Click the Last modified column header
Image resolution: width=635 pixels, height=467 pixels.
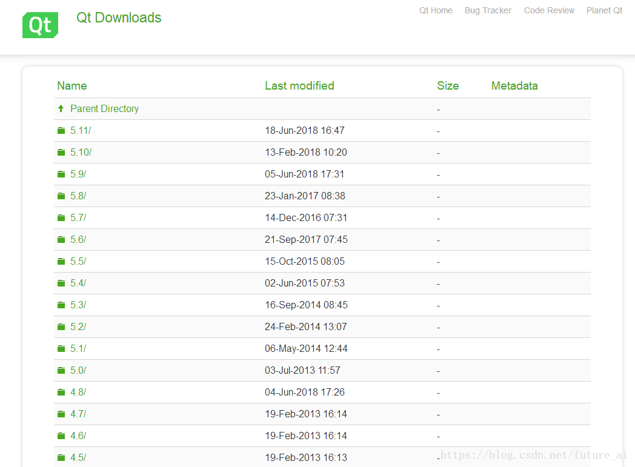[300, 86]
